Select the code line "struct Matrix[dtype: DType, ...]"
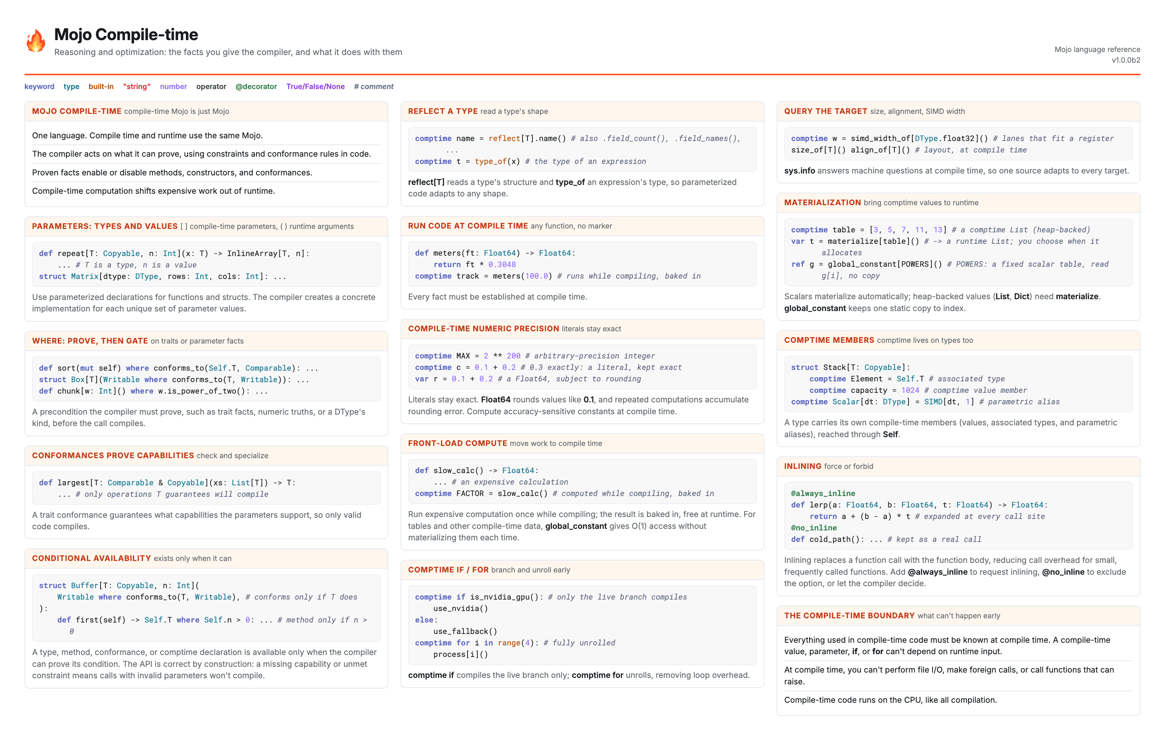 click(x=162, y=277)
